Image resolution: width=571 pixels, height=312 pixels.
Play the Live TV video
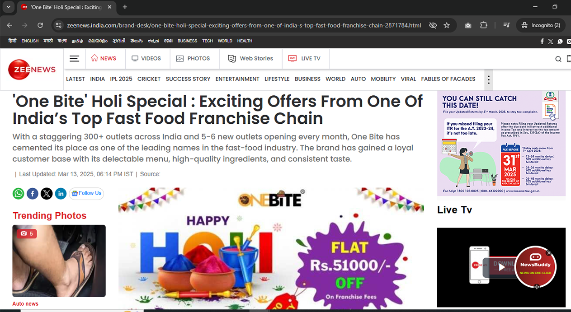(x=501, y=267)
